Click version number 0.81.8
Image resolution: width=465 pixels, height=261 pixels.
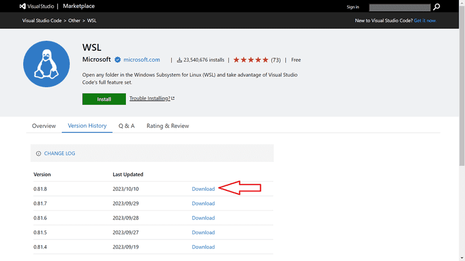click(x=40, y=189)
